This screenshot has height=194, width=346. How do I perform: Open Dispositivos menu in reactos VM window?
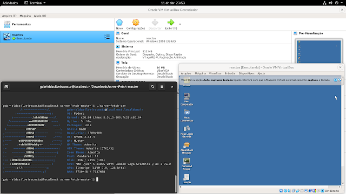tap(247, 73)
